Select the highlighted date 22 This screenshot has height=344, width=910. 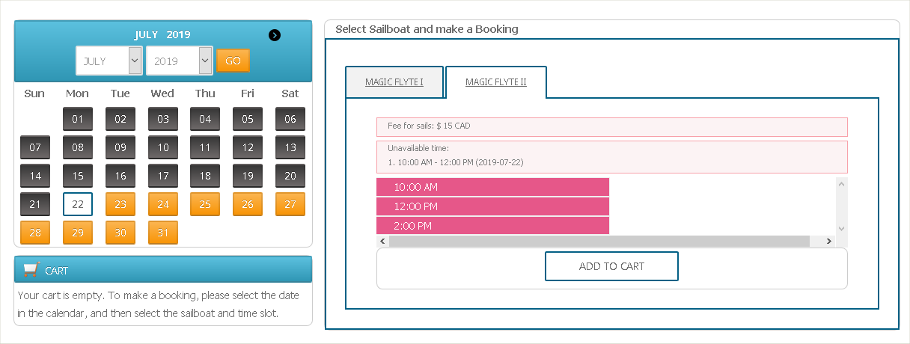tap(78, 204)
